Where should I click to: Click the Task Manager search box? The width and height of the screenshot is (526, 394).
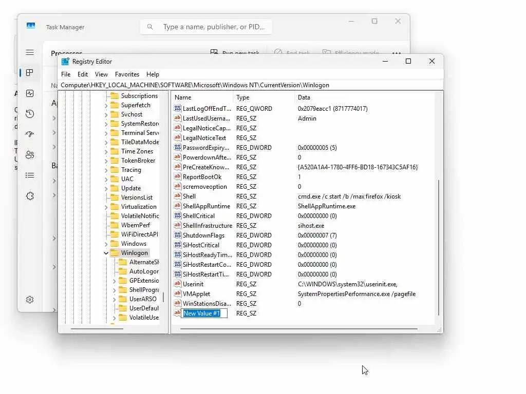(206, 27)
